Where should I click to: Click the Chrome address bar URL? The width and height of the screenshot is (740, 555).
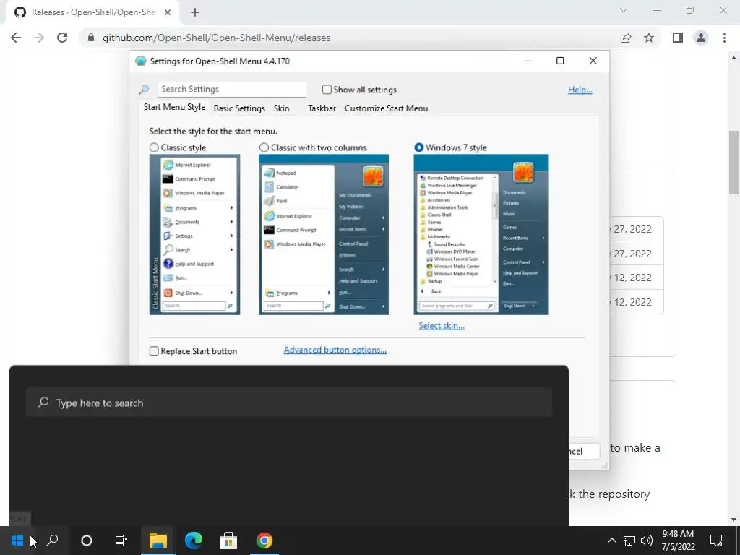(216, 38)
